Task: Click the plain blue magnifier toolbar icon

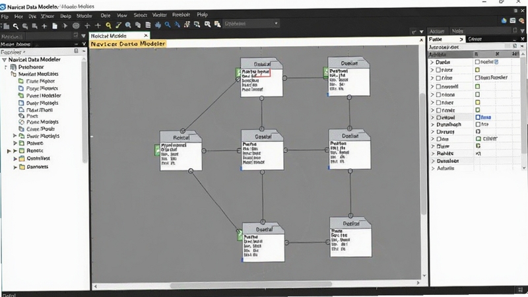Action: tap(168, 25)
